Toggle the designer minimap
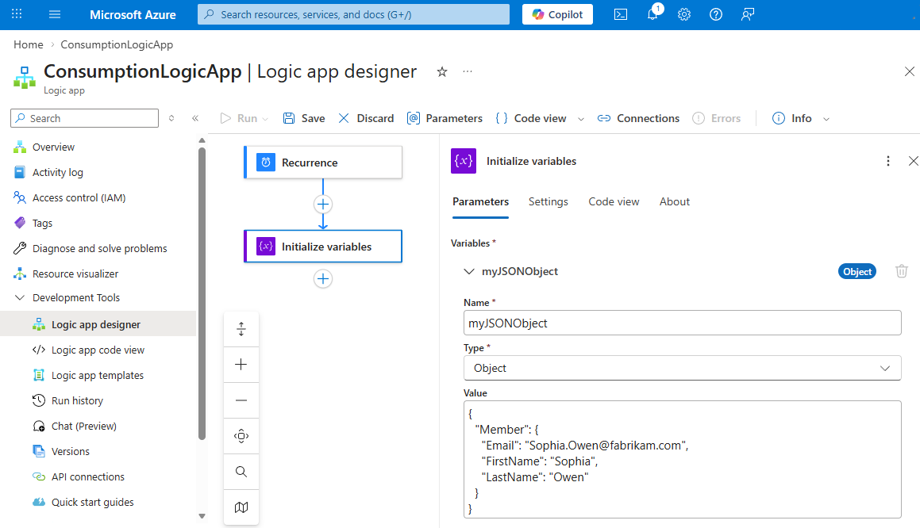The image size is (920, 528). (241, 507)
